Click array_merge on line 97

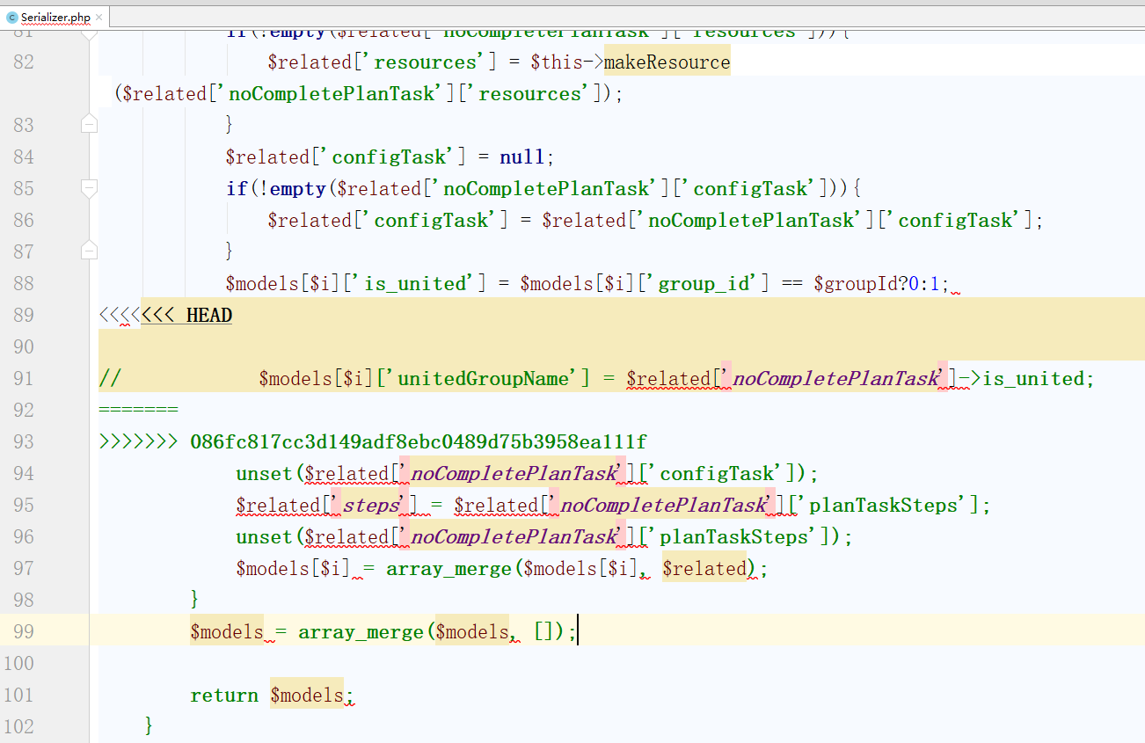[x=448, y=568]
